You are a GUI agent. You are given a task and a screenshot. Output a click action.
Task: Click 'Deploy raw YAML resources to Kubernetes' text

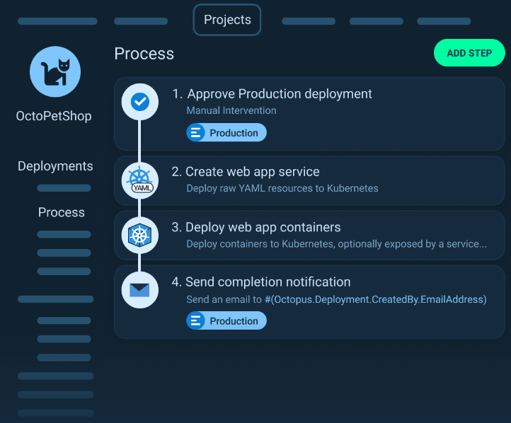point(282,188)
